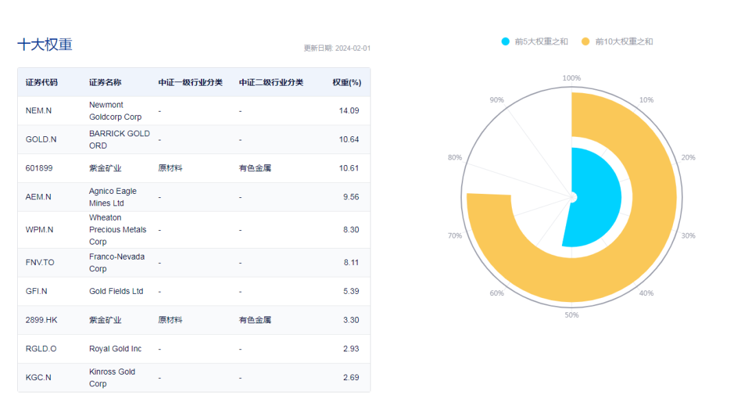Click the 十大权重 section heading
Screen dimensions: 741x413
tap(45, 45)
